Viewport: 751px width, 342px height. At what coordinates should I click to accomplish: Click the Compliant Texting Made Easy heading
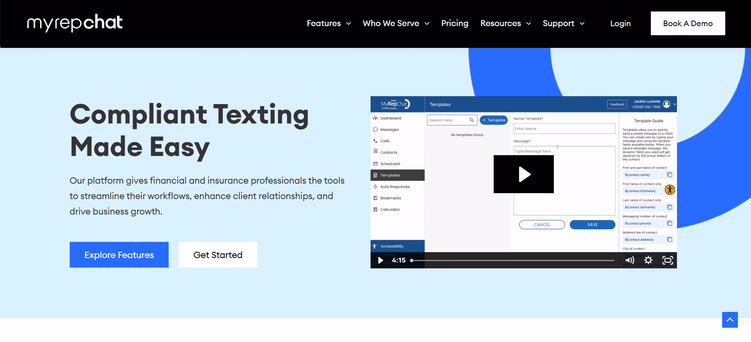[189, 131]
